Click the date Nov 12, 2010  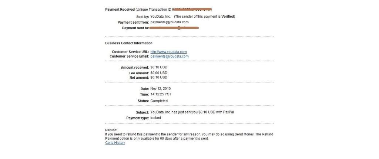[x=161, y=89]
